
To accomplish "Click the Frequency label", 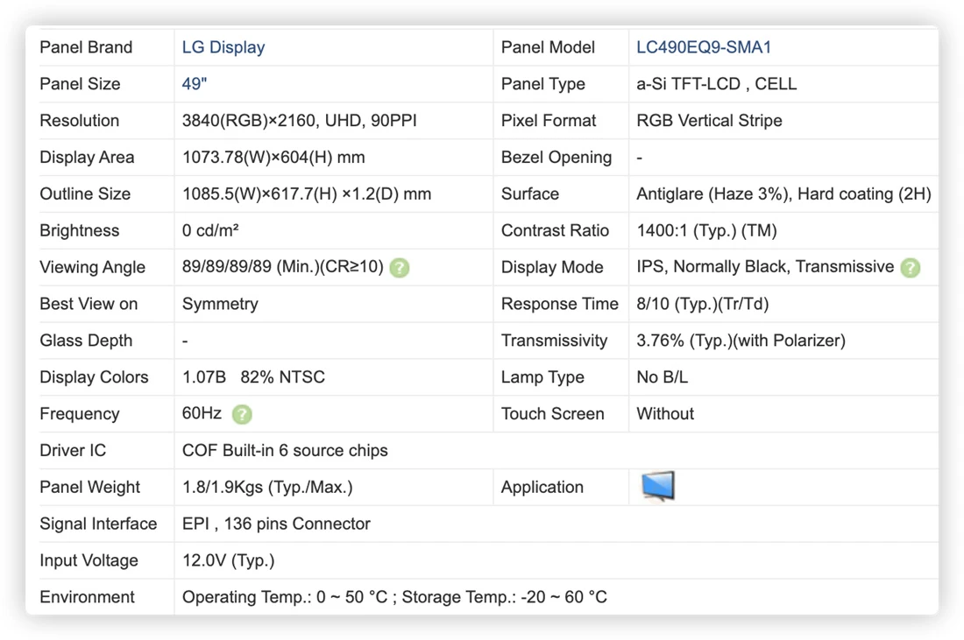I will [79, 414].
